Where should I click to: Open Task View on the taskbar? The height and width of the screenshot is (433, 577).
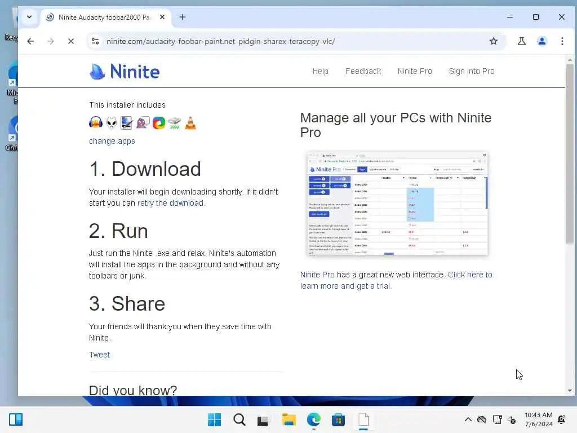(x=263, y=419)
